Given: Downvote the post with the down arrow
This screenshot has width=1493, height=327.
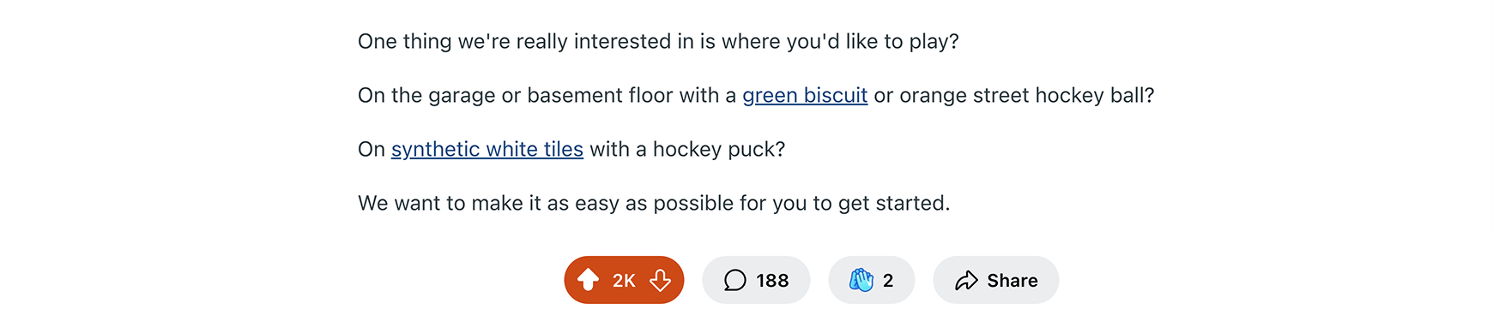Looking at the screenshot, I should (660, 280).
